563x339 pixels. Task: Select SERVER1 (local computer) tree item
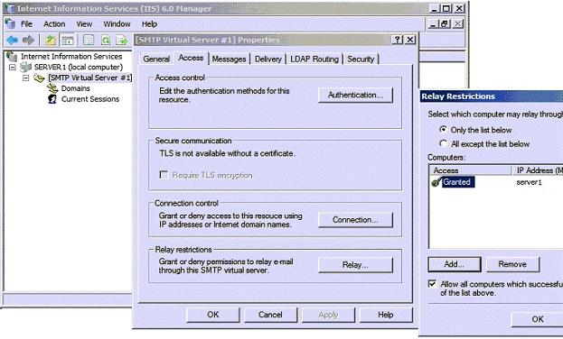pos(79,67)
